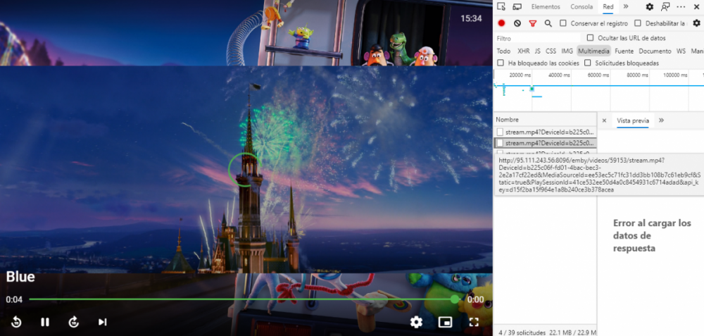Viewport: 704px width, 336px height.
Task: Open network search magnifier
Action: coord(548,23)
